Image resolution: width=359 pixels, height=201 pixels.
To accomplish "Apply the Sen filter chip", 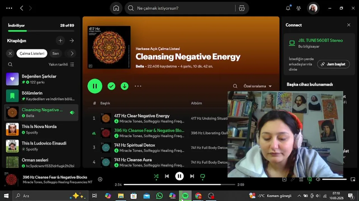I will (x=56, y=53).
